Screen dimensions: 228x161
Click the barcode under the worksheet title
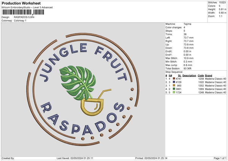coord(23,12)
